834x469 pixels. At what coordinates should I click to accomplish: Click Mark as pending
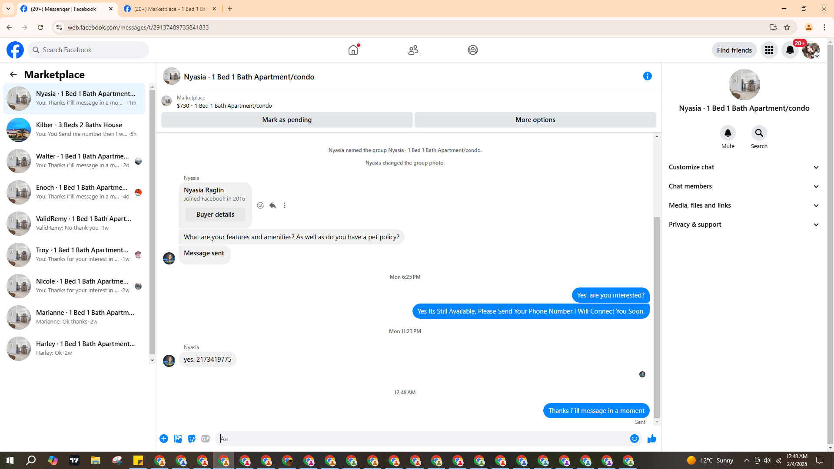point(287,120)
